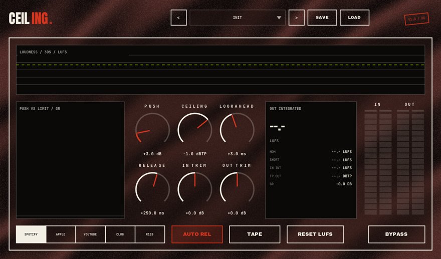This screenshot has width=441, height=259.
Task: Select the YouTube loudness target
Action: coord(90,234)
